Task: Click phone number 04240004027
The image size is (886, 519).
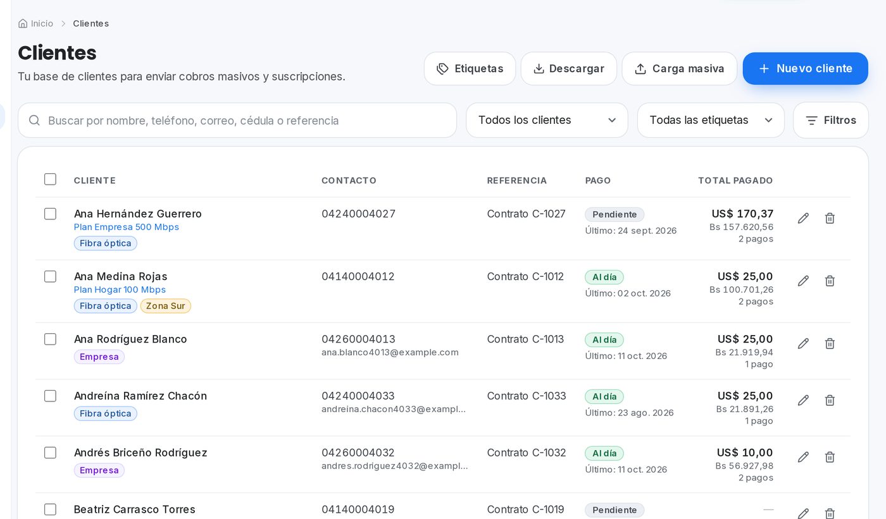Action: (x=358, y=214)
